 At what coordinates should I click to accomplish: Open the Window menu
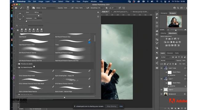(94, 2)
